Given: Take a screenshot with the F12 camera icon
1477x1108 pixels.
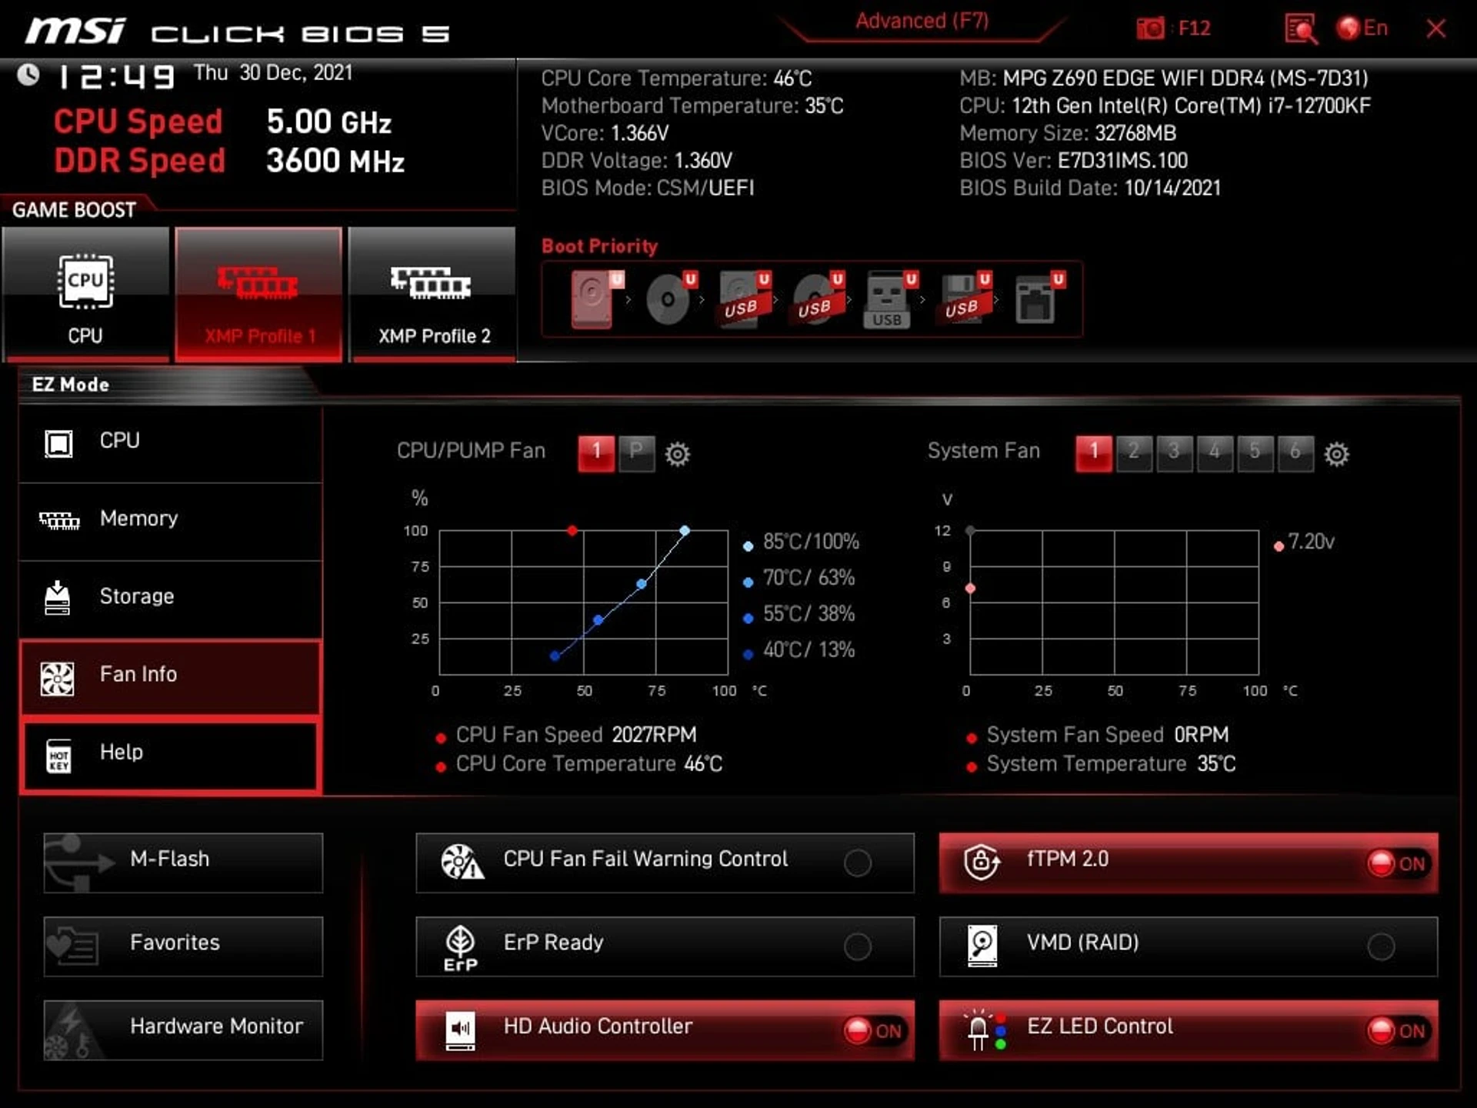Looking at the screenshot, I should pyautogui.click(x=1150, y=29).
